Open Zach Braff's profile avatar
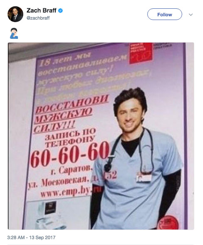 tap(15, 14)
